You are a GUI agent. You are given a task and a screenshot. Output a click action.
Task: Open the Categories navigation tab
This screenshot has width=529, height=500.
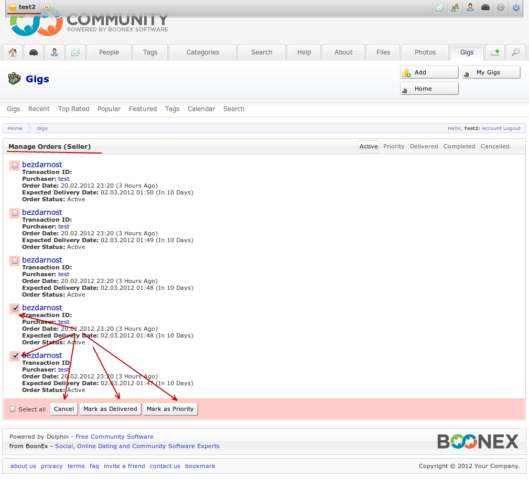203,52
